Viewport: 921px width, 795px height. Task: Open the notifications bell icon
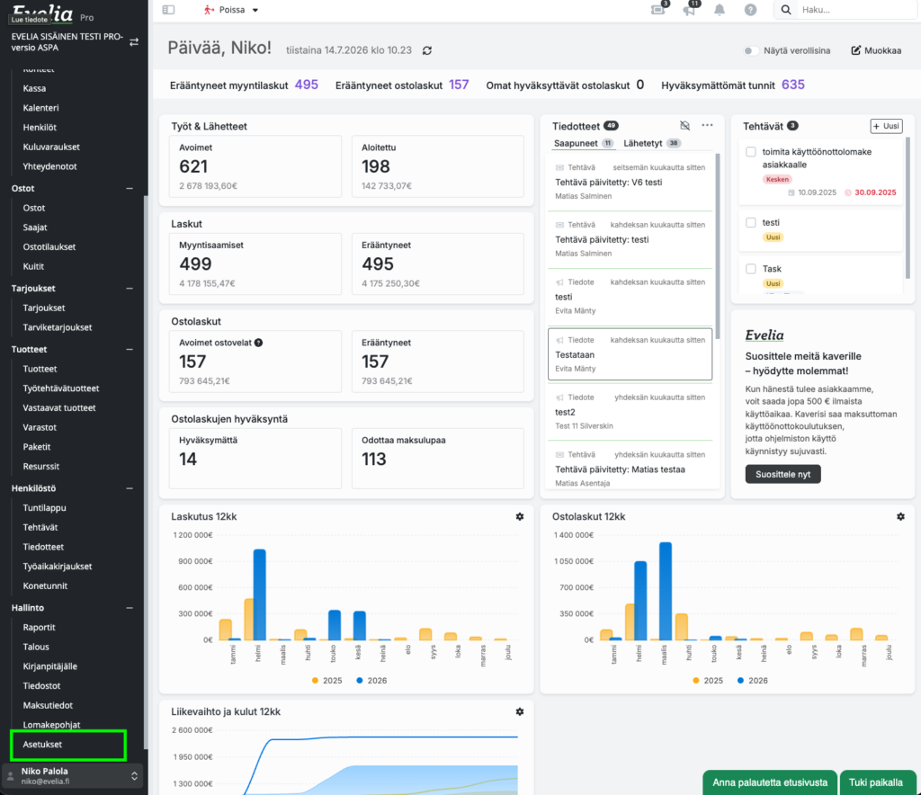(720, 10)
